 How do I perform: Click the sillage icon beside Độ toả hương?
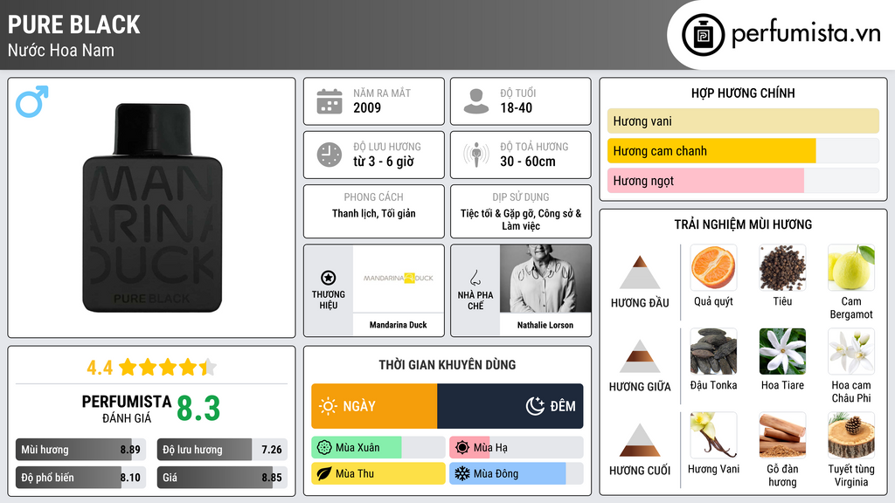(476, 155)
